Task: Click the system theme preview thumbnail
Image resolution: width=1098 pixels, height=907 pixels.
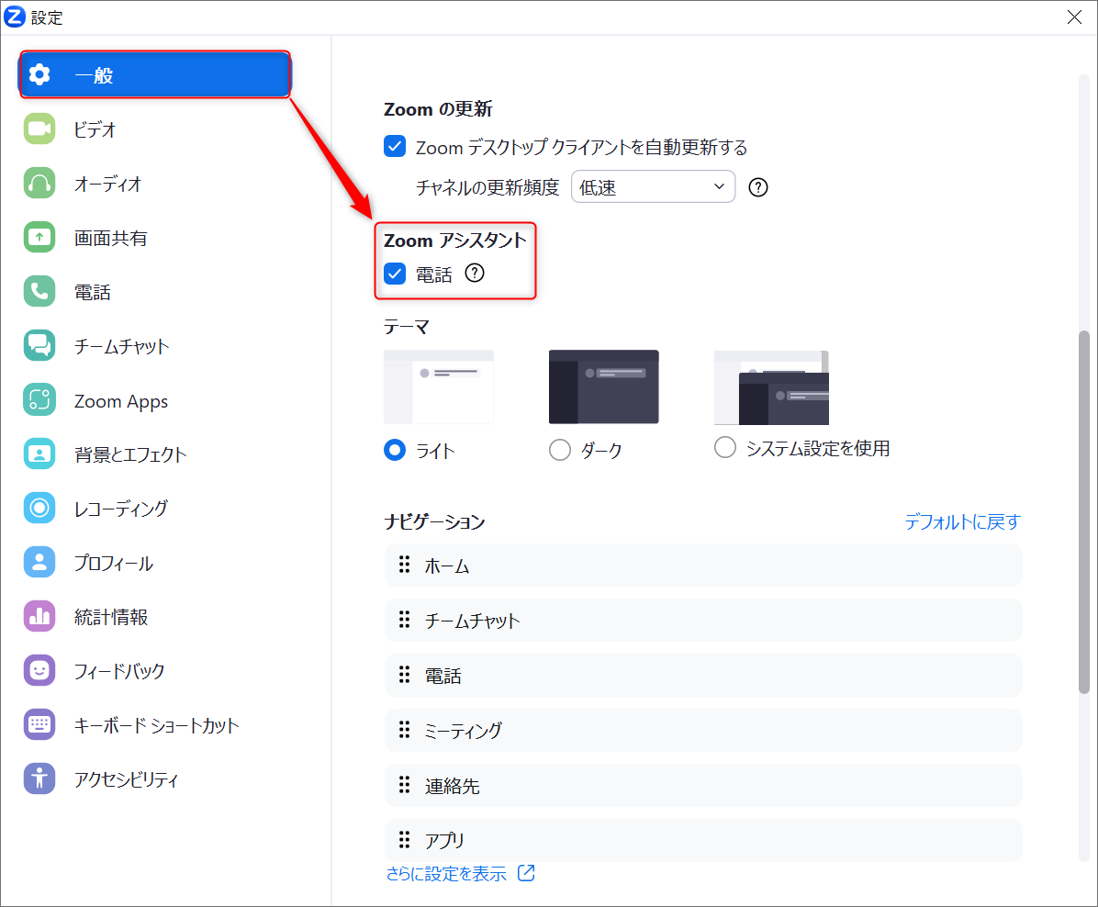Action: (x=771, y=387)
